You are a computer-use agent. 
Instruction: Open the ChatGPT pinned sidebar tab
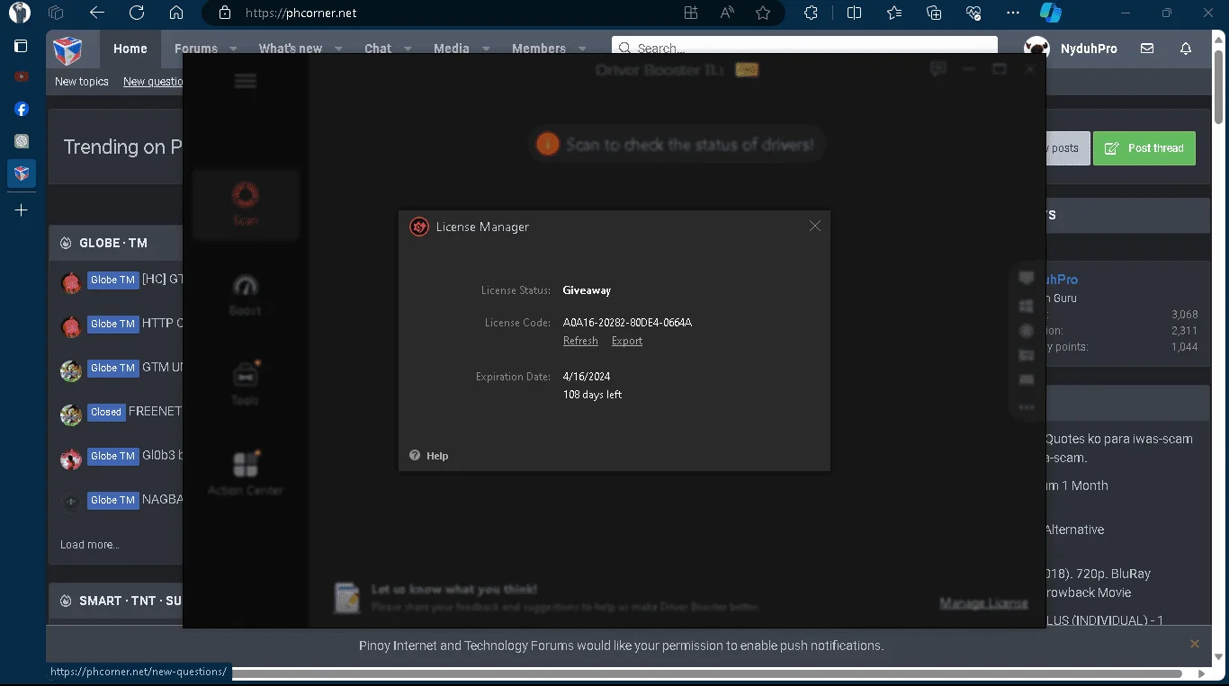pos(22,141)
